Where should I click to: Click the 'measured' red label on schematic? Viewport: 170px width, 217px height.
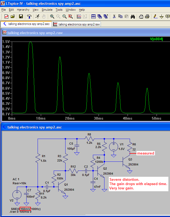tap(146, 153)
